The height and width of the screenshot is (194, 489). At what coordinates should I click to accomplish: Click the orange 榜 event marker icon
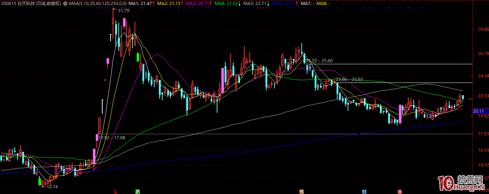pos(302,191)
